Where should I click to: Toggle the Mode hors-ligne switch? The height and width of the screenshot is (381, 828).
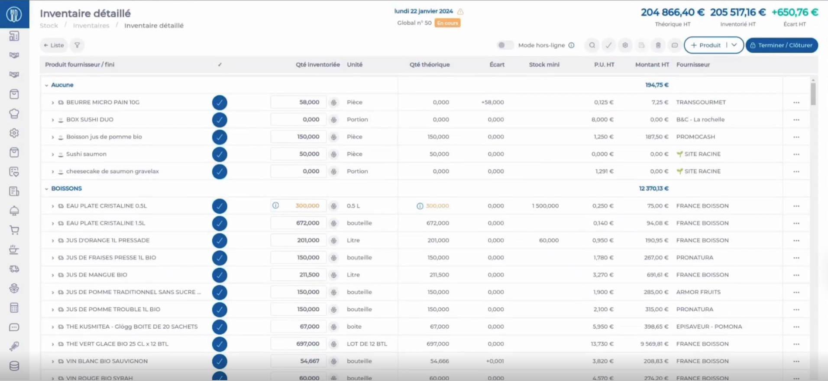[x=505, y=45]
